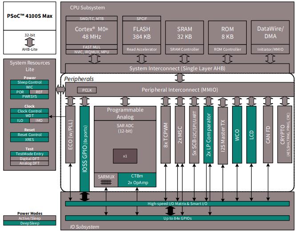The height and width of the screenshot is (233, 297).
Task: Select the Analog DFT block
Action: tap(29, 163)
